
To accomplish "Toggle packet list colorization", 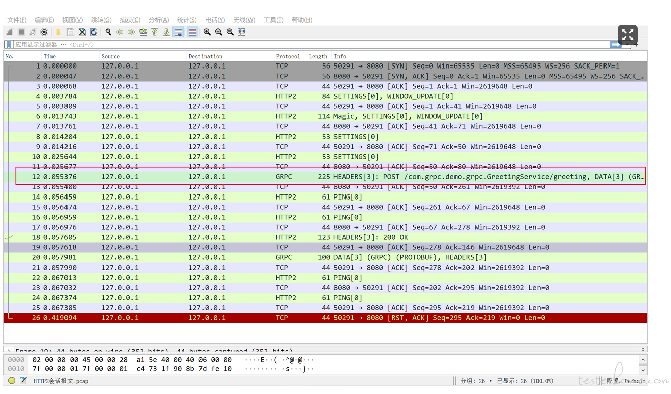I will click(x=192, y=32).
